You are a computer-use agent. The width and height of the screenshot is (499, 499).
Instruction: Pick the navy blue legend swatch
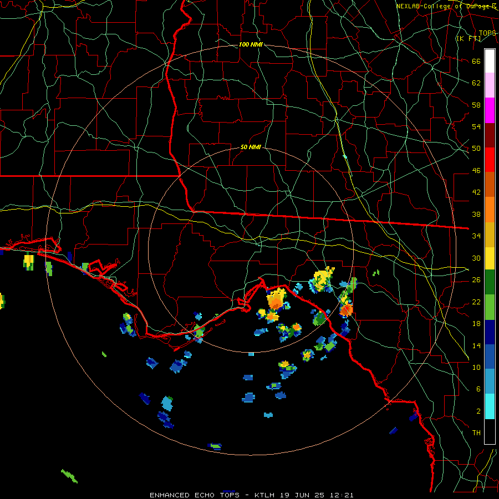490,332
